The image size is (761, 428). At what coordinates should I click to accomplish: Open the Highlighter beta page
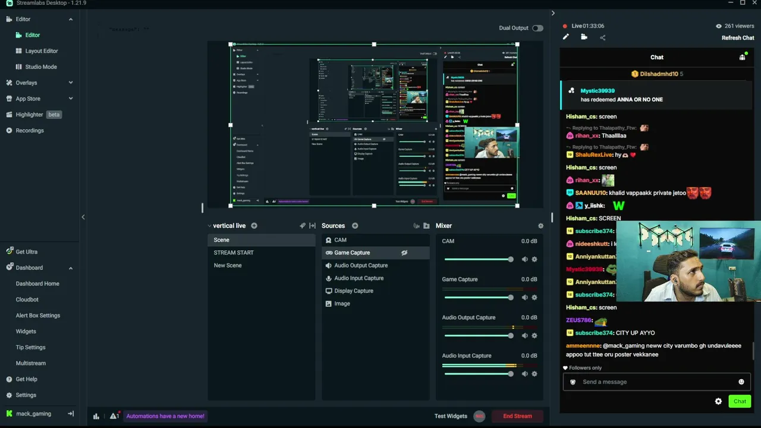pos(35,115)
